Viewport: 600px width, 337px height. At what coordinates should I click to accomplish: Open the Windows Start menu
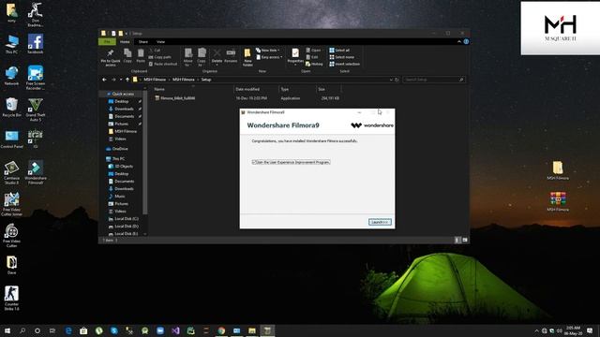(7, 330)
